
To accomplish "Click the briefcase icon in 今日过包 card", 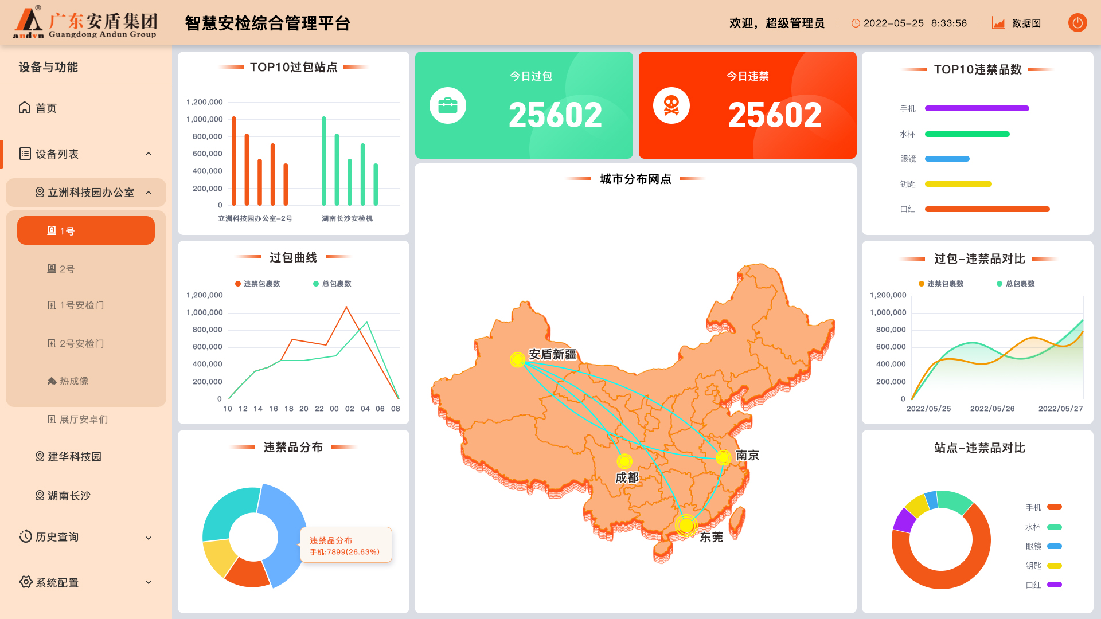I will point(447,105).
